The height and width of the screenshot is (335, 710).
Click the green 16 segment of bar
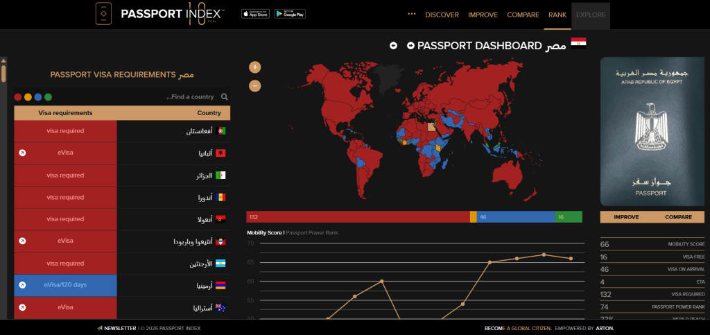pyautogui.click(x=569, y=217)
